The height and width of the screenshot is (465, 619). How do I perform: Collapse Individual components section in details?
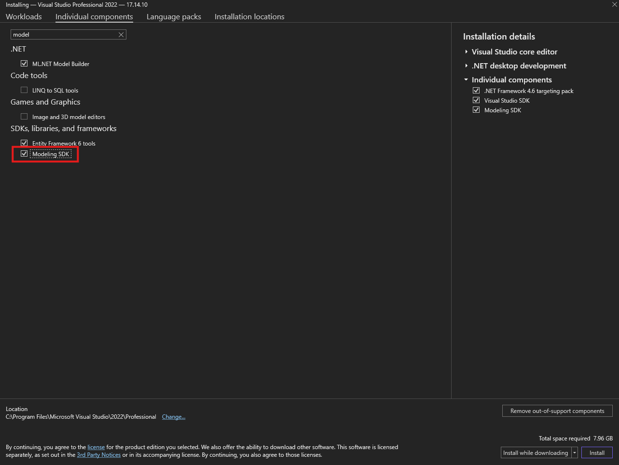(x=466, y=80)
